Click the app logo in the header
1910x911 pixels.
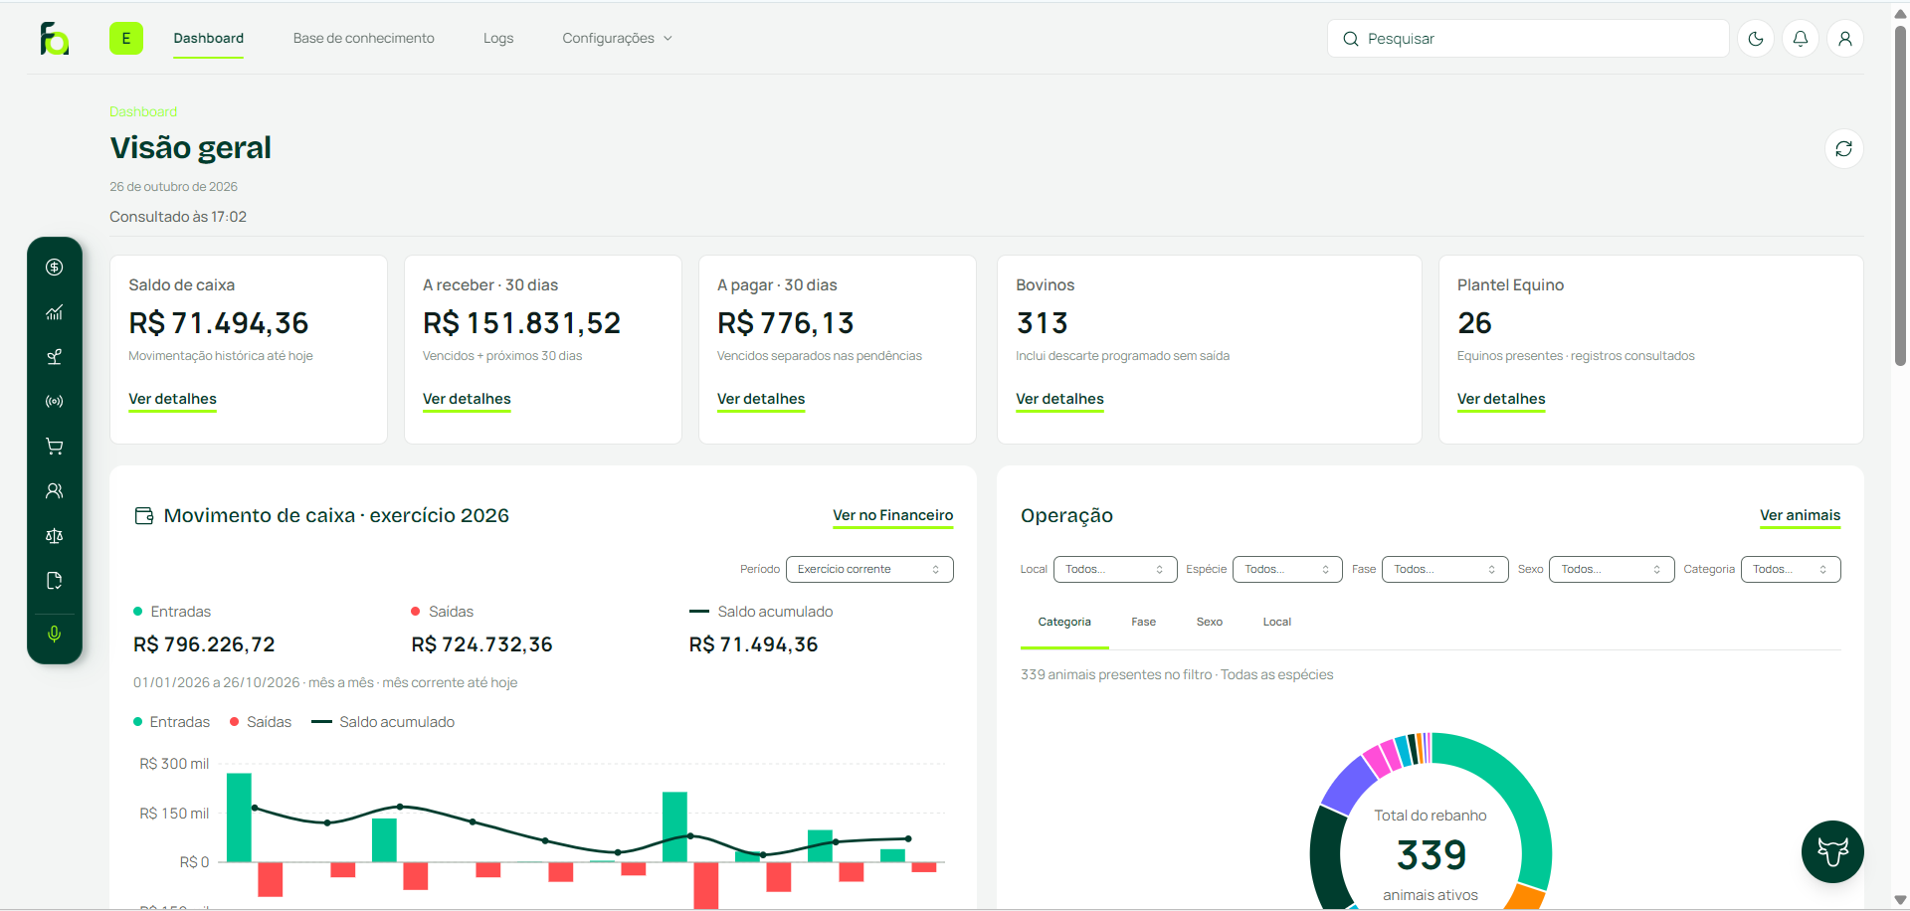(55, 39)
